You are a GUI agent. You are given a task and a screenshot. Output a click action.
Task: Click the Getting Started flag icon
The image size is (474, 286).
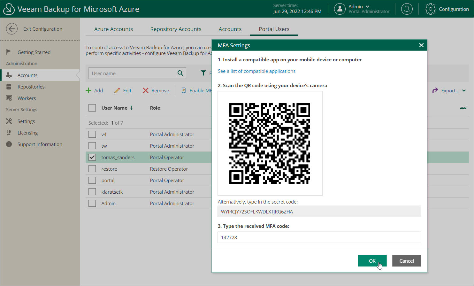(9, 52)
